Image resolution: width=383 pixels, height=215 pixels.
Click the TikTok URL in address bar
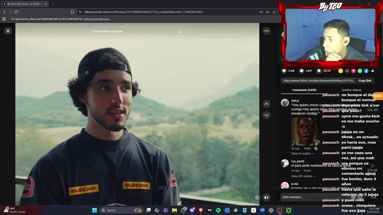click(143, 12)
